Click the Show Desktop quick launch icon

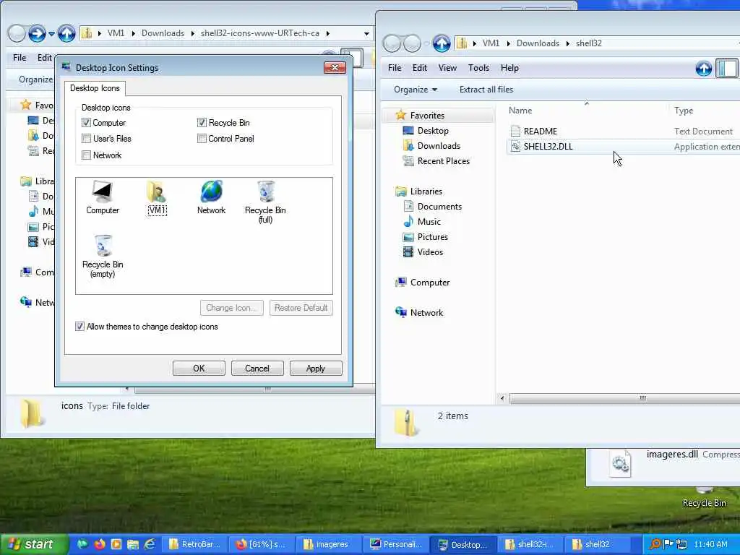pyautogui.click(x=82, y=544)
